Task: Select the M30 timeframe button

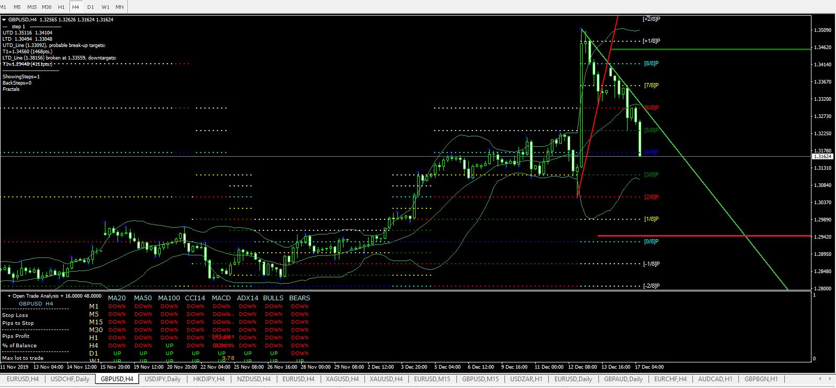Action: click(x=46, y=7)
